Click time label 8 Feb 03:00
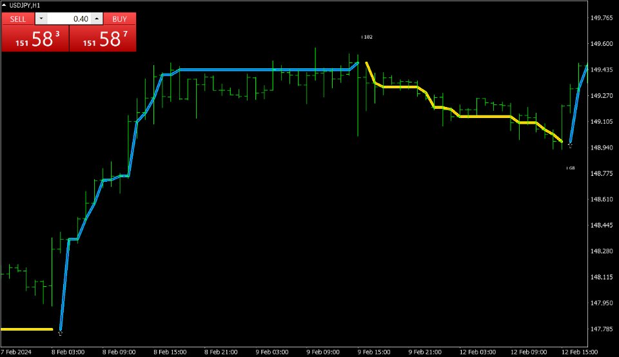Viewport: 619px width, 357px height. (x=68, y=352)
